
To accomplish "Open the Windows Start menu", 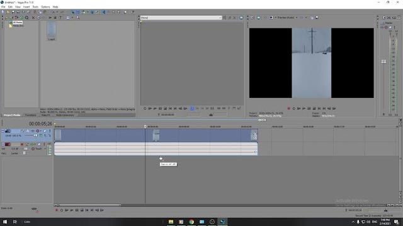I will point(5,222).
